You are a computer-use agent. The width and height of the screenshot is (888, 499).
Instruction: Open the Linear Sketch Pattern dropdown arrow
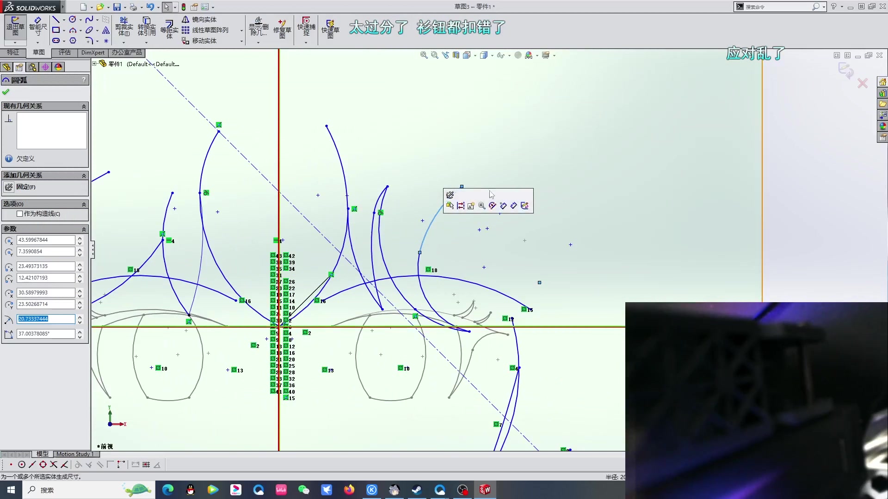(241, 30)
